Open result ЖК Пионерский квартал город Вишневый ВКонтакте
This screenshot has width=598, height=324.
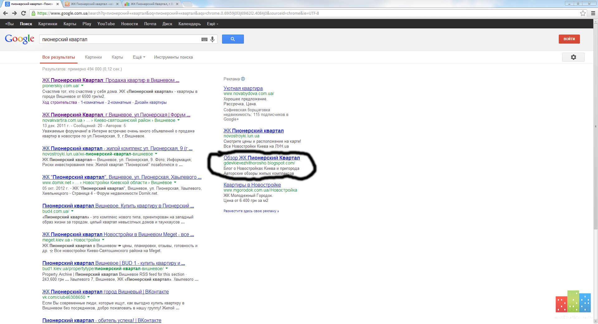pyautogui.click(x=105, y=292)
